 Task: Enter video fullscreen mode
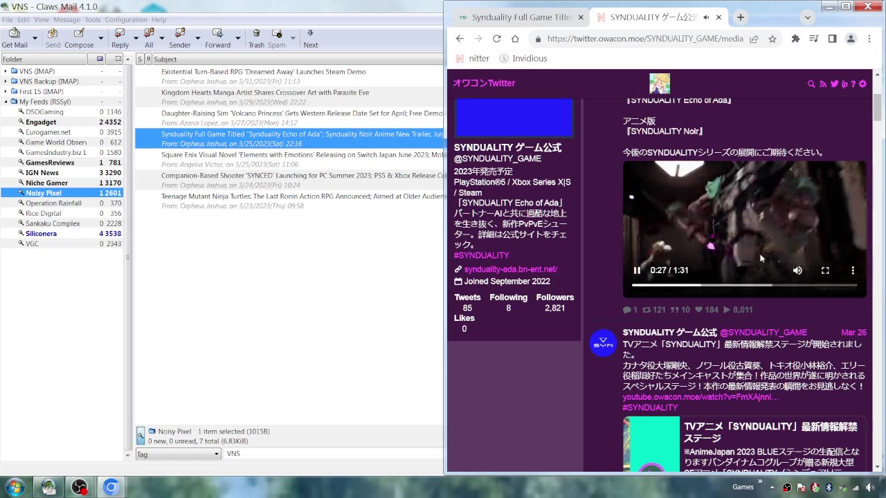[825, 270]
